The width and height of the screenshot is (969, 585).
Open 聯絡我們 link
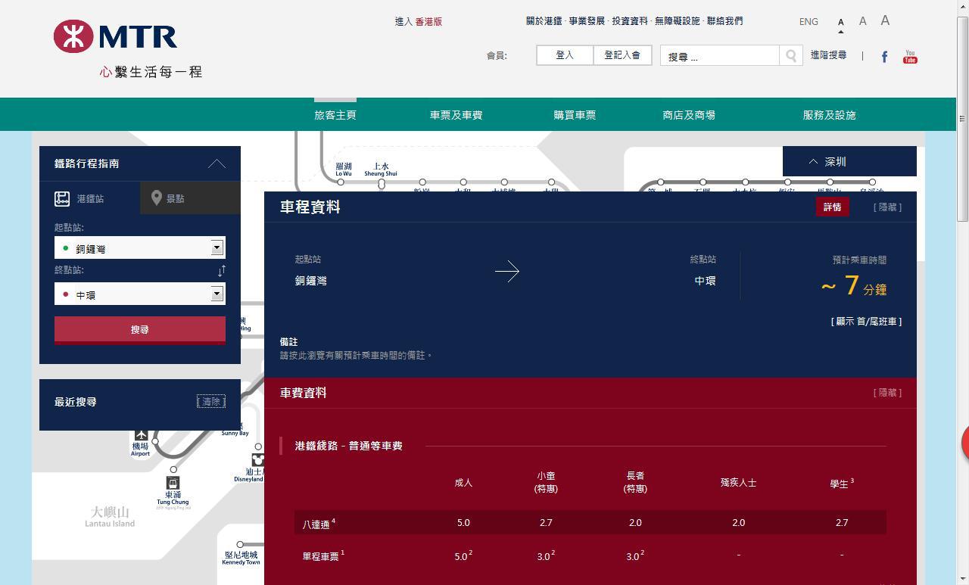(725, 21)
